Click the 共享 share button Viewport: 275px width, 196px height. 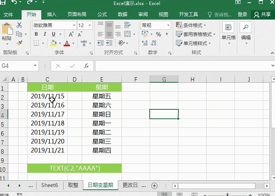pyautogui.click(x=263, y=15)
